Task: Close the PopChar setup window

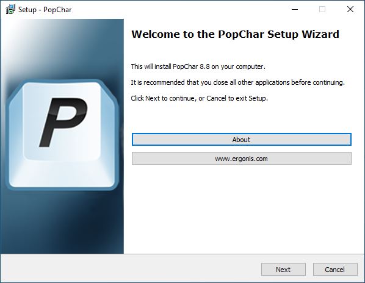Action: coord(350,10)
